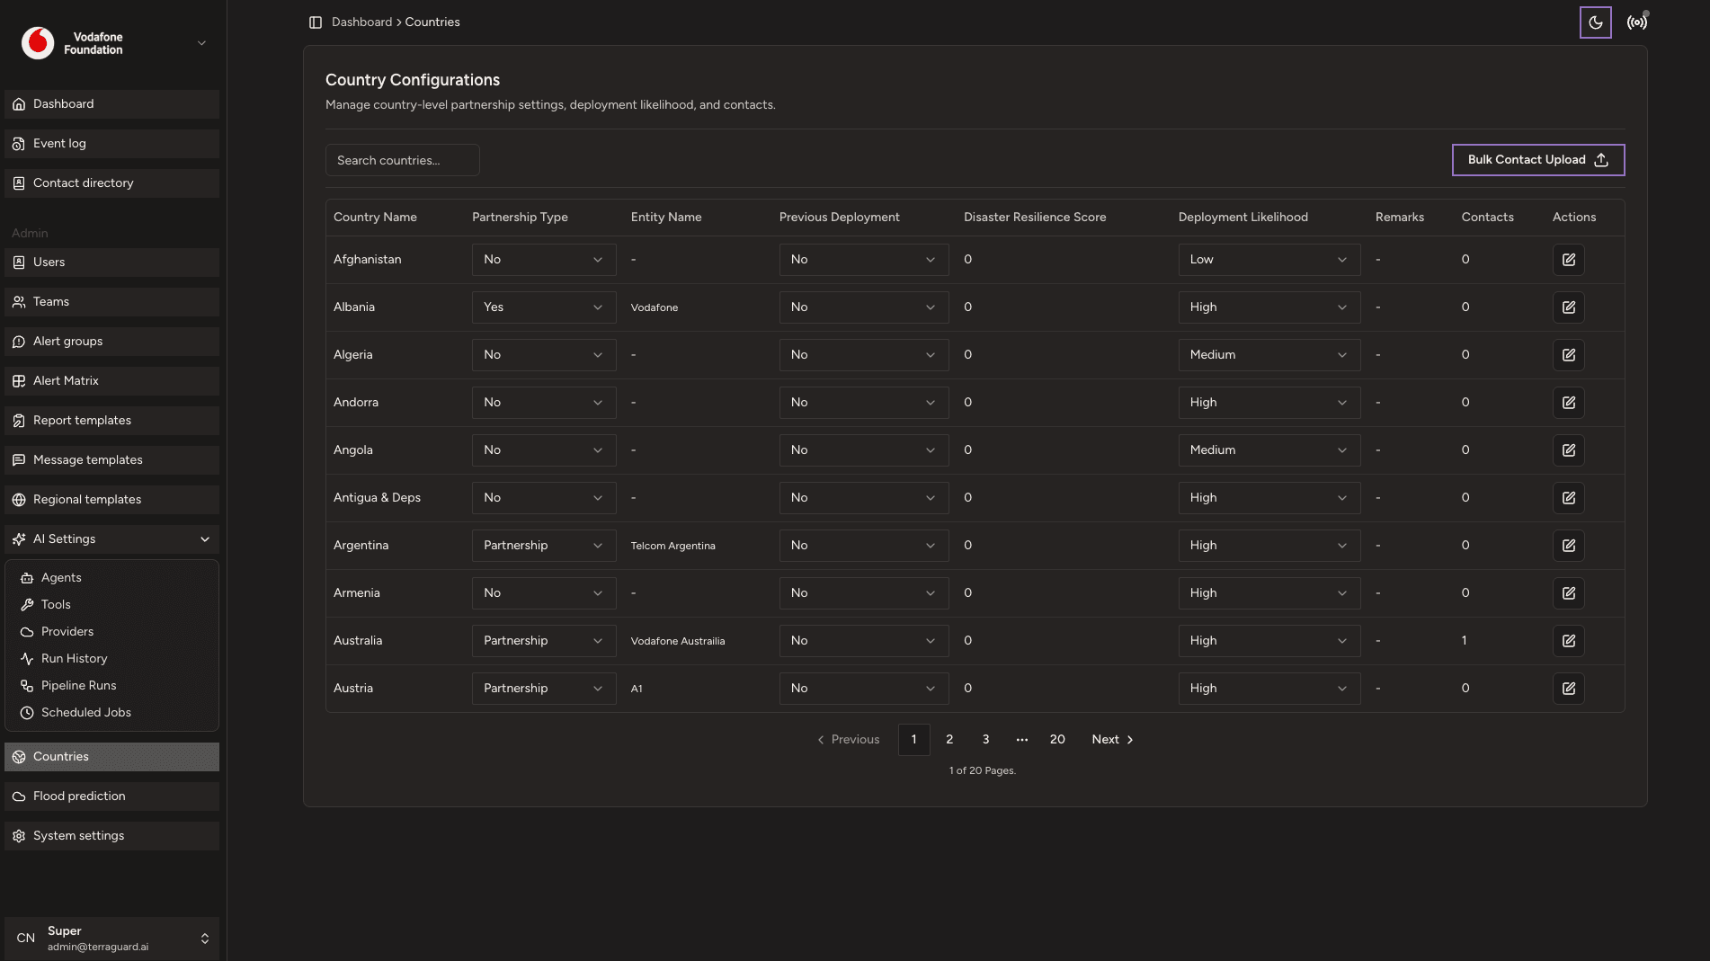This screenshot has width=1710, height=961.
Task: Open Algeria Previous Deployment dropdown
Action: click(x=863, y=355)
